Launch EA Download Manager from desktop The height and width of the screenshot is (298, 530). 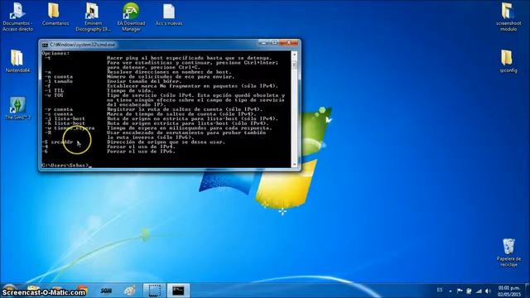coord(131,17)
